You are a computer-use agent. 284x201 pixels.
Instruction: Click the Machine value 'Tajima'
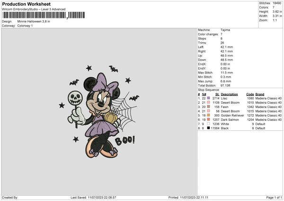225,30
